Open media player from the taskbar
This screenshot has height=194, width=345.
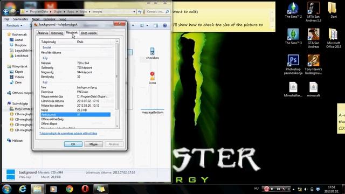pos(53,189)
